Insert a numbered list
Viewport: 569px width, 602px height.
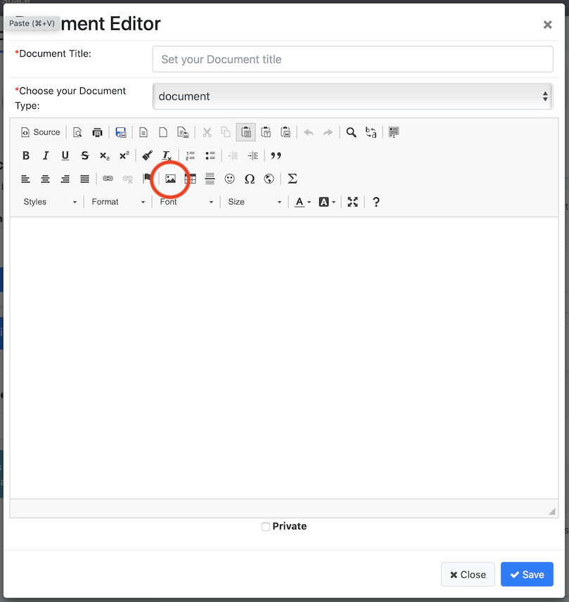pos(190,155)
